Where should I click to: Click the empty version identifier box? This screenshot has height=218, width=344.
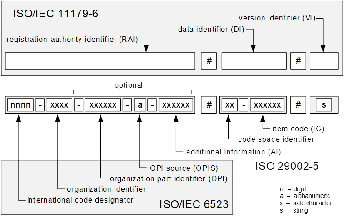pos(324,61)
